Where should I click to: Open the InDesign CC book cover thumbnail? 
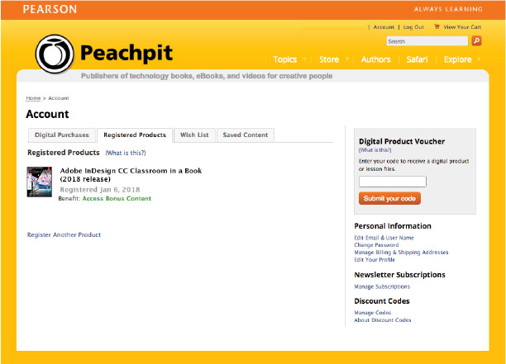(40, 181)
